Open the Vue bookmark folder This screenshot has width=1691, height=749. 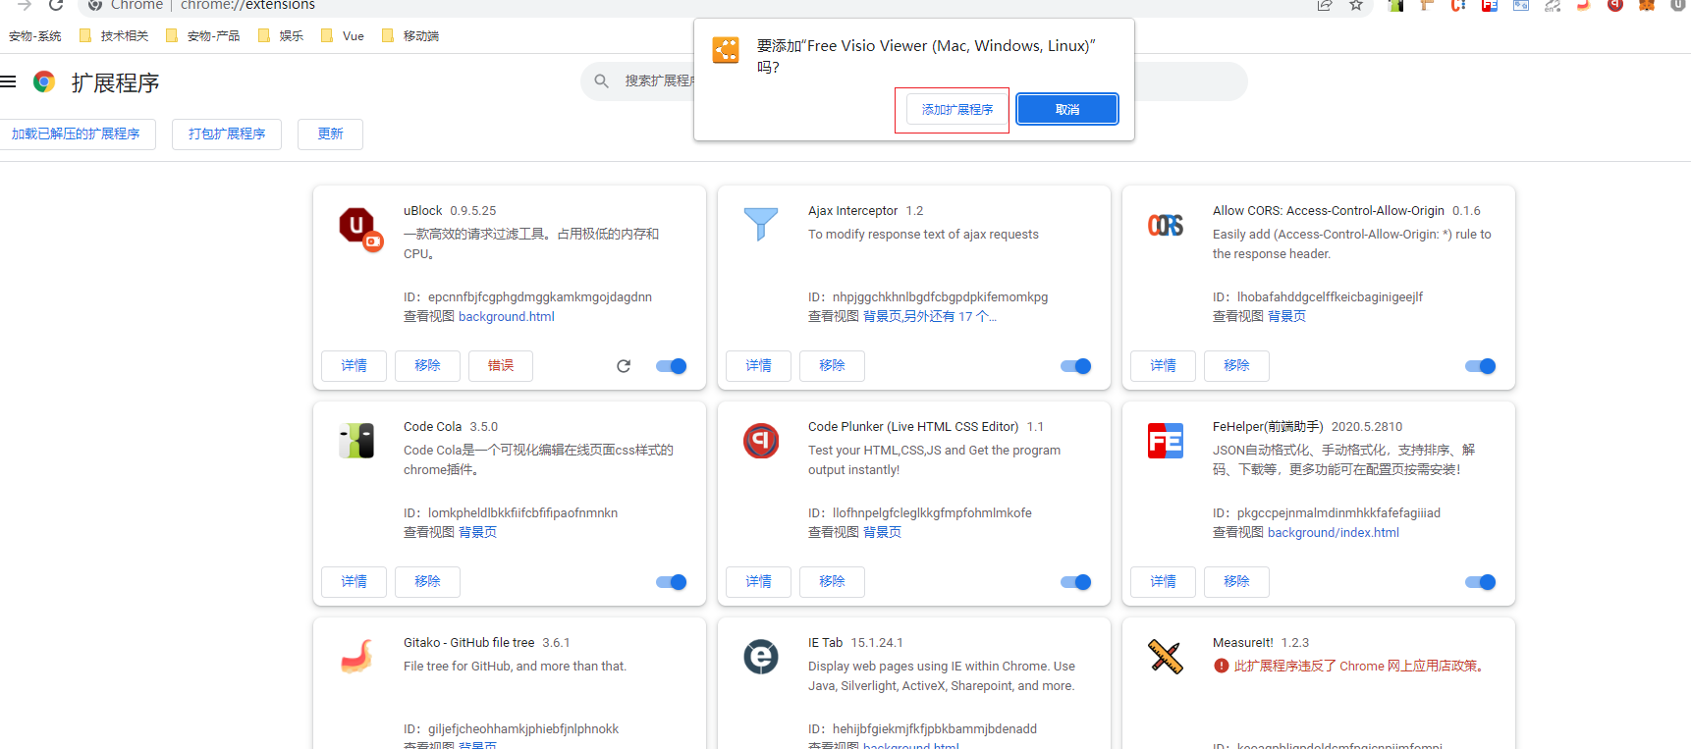point(342,36)
